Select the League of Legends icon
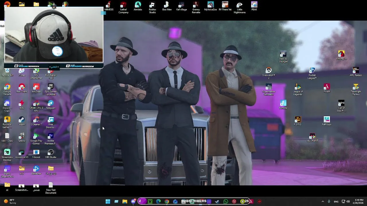367x206 pixels. (298, 90)
